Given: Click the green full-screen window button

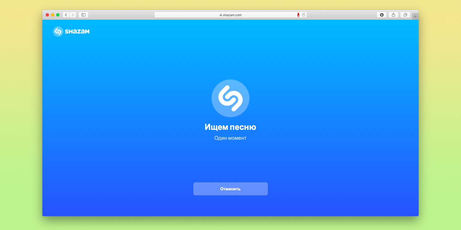Looking at the screenshot, I should 58,15.
